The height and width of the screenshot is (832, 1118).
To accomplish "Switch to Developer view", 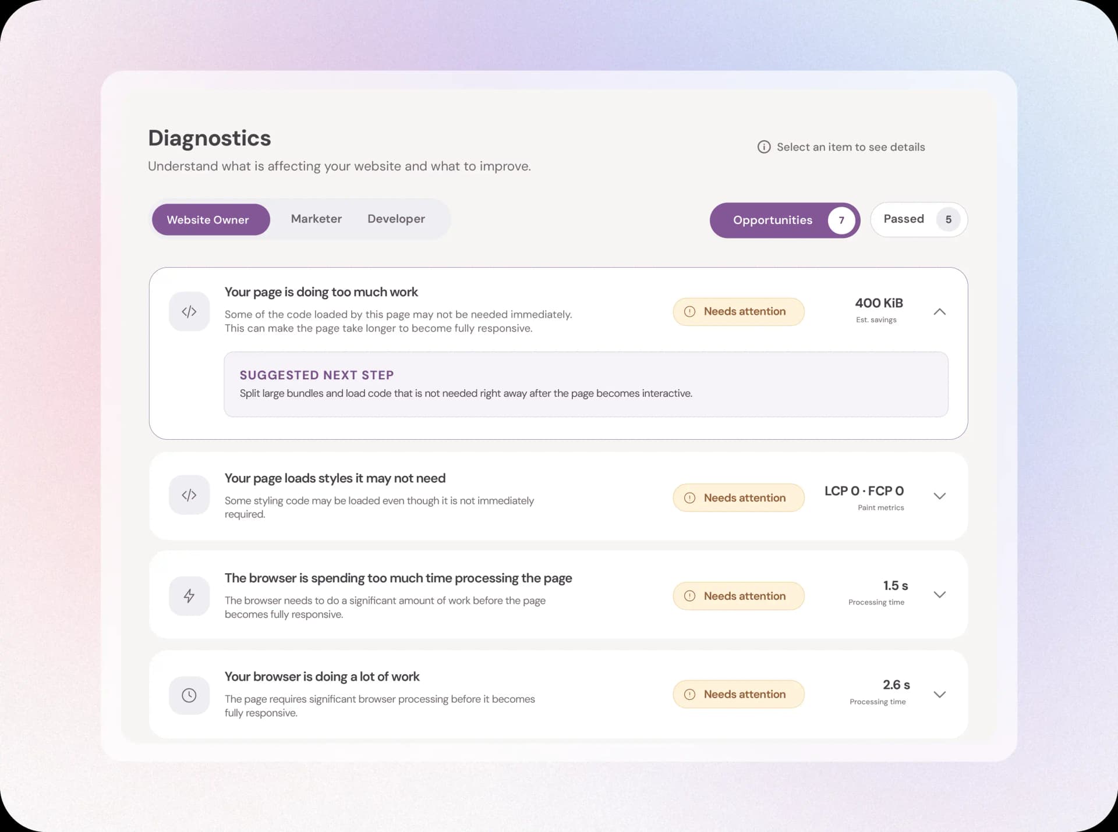I will pos(396,219).
